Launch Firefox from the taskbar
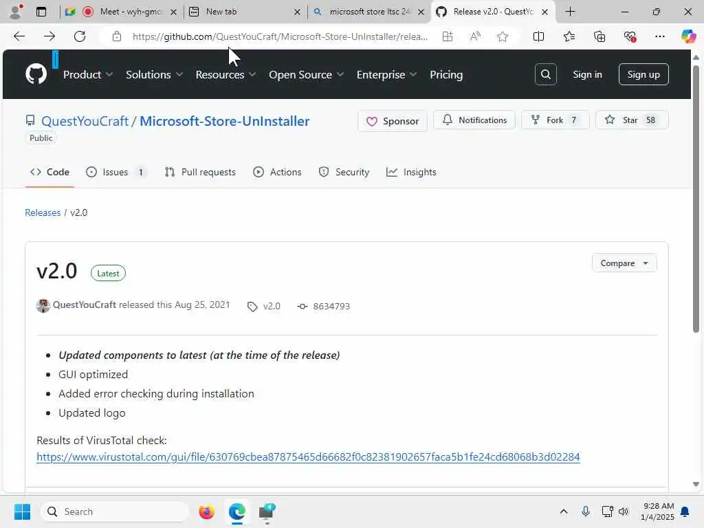This screenshot has width=704, height=528. click(206, 511)
